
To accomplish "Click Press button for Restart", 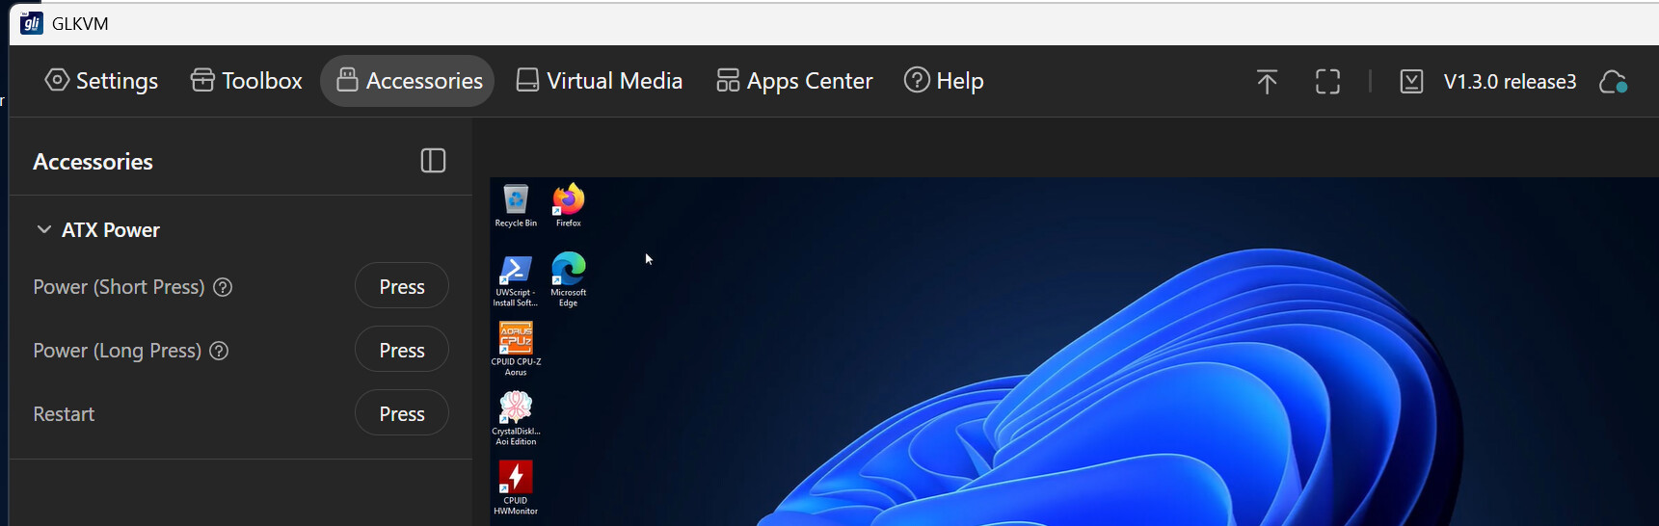I will click(402, 413).
